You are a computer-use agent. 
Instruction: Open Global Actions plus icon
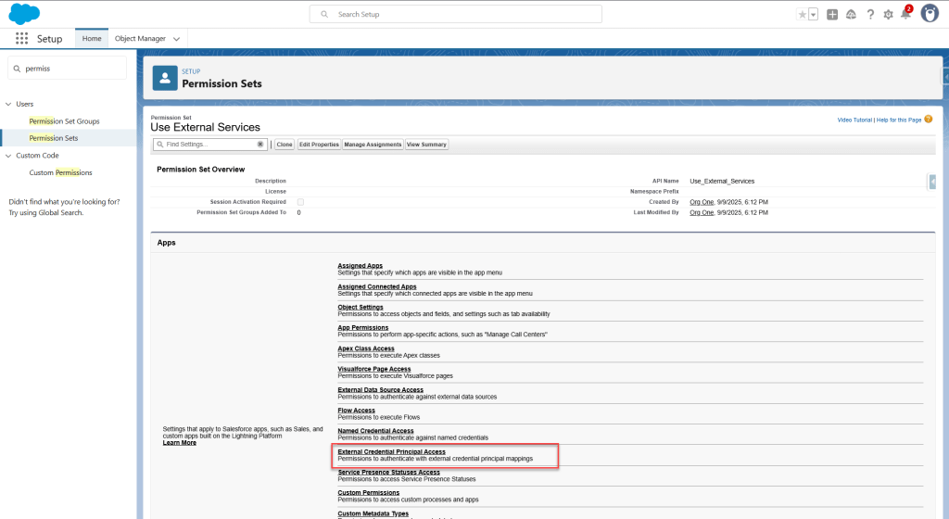tap(832, 15)
